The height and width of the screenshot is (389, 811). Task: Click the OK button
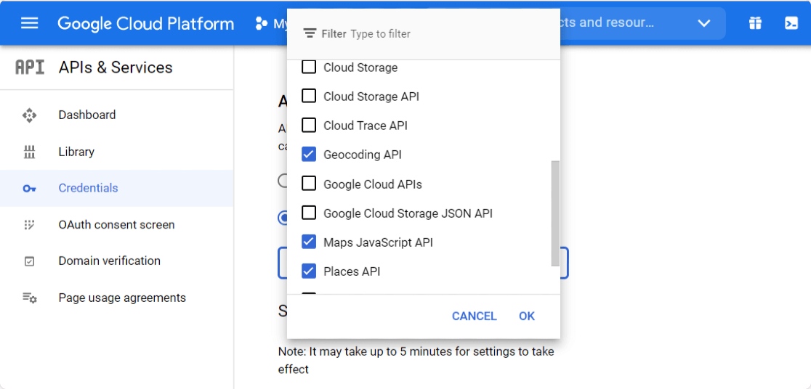tap(527, 316)
